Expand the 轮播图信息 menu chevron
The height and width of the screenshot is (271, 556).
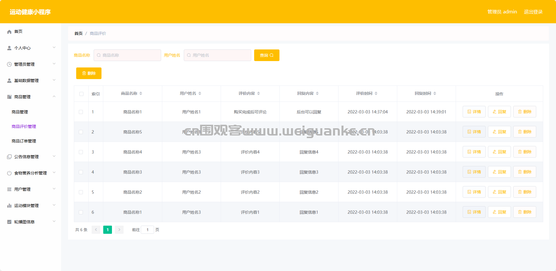(x=54, y=221)
